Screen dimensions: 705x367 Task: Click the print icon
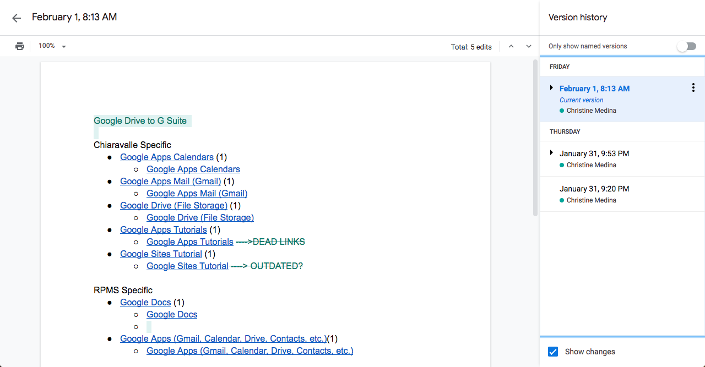[x=20, y=46]
